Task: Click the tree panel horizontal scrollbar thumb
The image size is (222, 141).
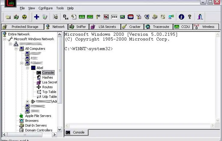Action: coord(25,135)
